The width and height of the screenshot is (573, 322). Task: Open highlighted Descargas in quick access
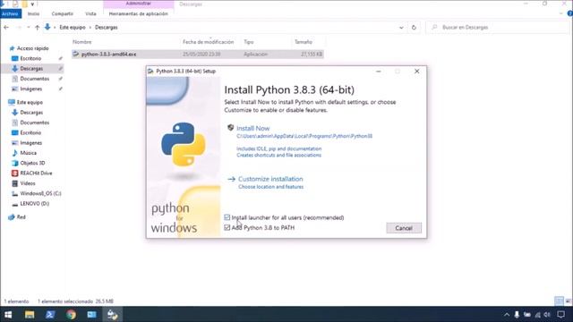[x=31, y=69]
